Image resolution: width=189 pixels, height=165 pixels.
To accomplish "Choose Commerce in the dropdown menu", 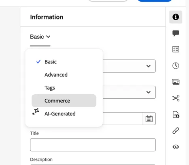I will tap(64, 101).
